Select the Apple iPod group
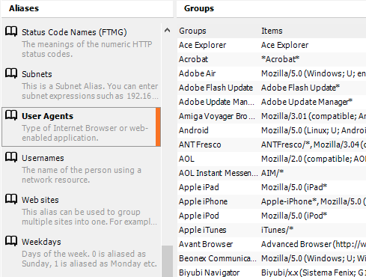Image resolution: width=366 pixels, height=277 pixels. 199,216
